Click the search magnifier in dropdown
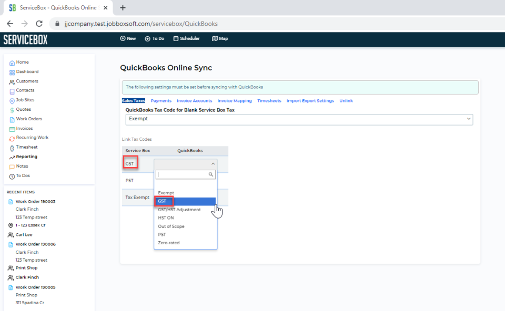The height and width of the screenshot is (311, 505). pyautogui.click(x=210, y=174)
